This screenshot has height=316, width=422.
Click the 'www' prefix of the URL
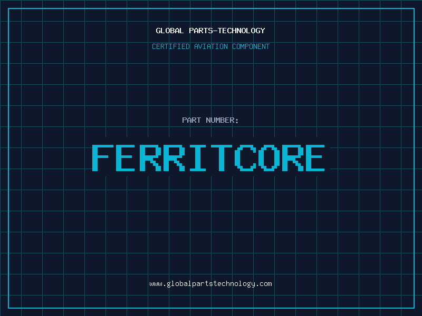pyautogui.click(x=156, y=284)
